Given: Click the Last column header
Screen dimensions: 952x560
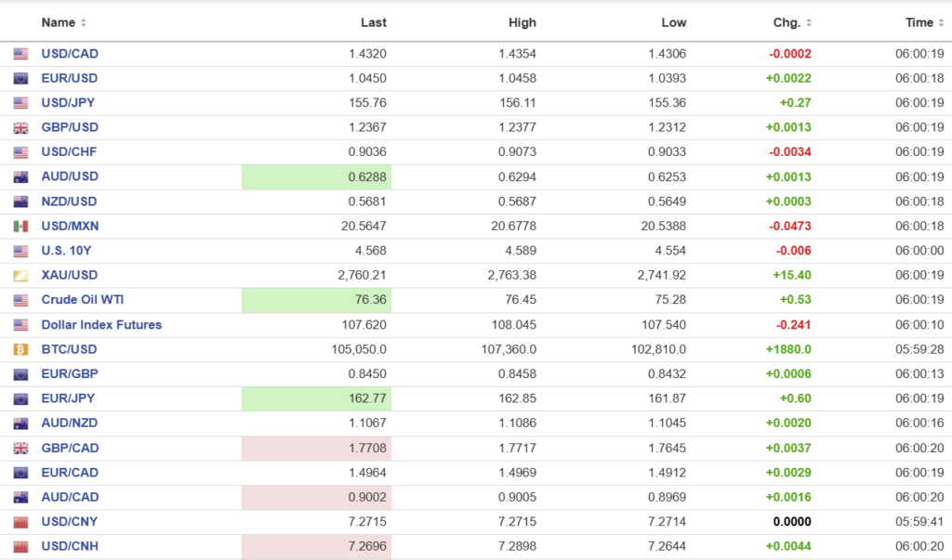Looking at the screenshot, I should (x=373, y=22).
